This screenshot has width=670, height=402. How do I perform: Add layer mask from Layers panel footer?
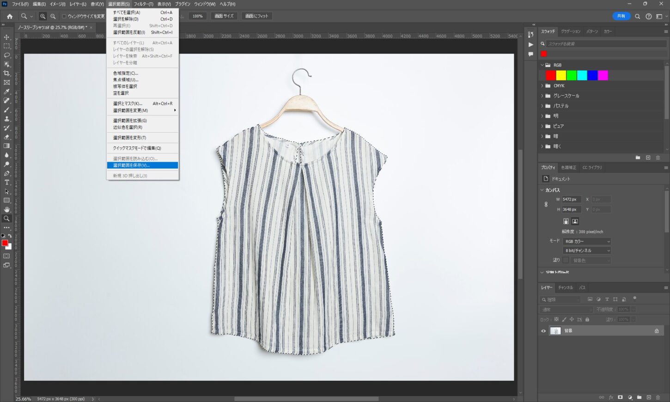coord(620,397)
